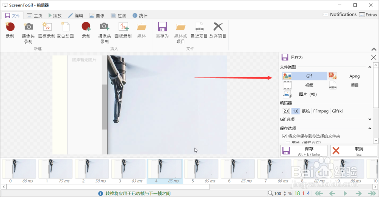This screenshot has width=379, height=197.
Task: Open the 过渡 ribbon tab
Action: click(118, 16)
